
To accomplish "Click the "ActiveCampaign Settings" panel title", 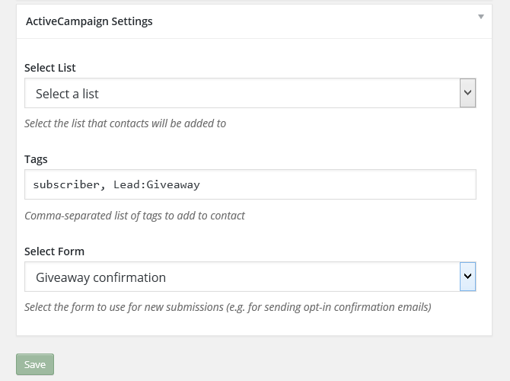I will coord(89,21).
